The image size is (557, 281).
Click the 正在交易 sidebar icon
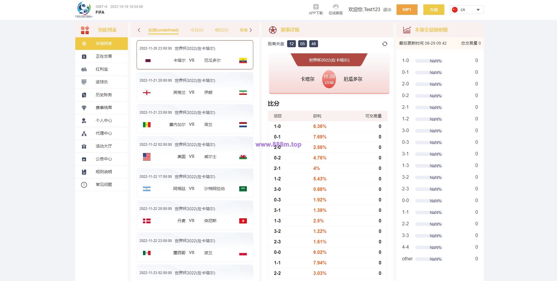(84, 56)
